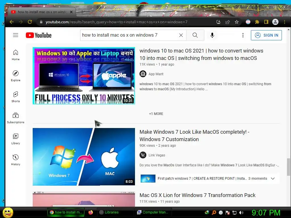Open Firefox from the taskbar
The height and width of the screenshot is (218, 291).
point(91,212)
